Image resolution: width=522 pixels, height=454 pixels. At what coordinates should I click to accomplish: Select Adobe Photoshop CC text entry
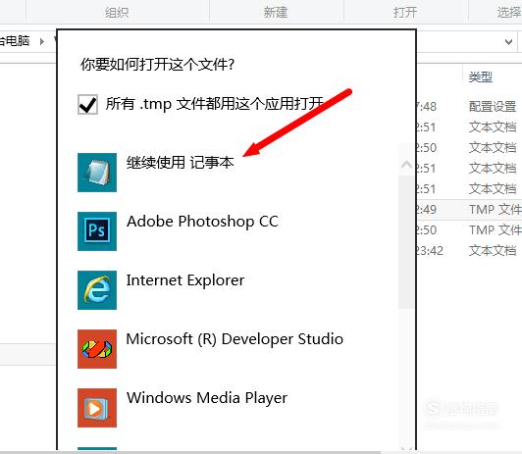pos(202,222)
